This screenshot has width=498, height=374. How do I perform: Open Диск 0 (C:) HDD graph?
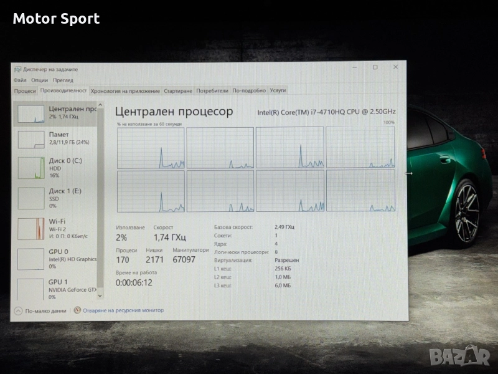pyautogui.click(x=31, y=168)
